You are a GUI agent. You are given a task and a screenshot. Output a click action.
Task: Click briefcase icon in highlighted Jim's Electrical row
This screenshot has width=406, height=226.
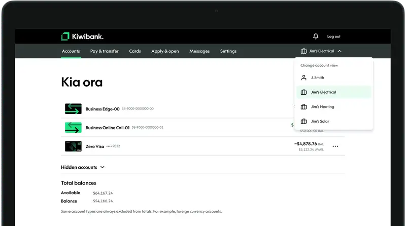303,92
